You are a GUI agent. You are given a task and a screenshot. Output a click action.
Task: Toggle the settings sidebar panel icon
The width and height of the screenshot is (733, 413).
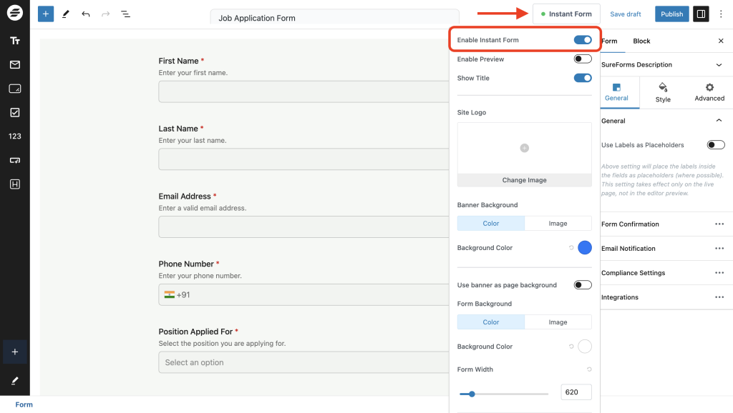tap(701, 14)
